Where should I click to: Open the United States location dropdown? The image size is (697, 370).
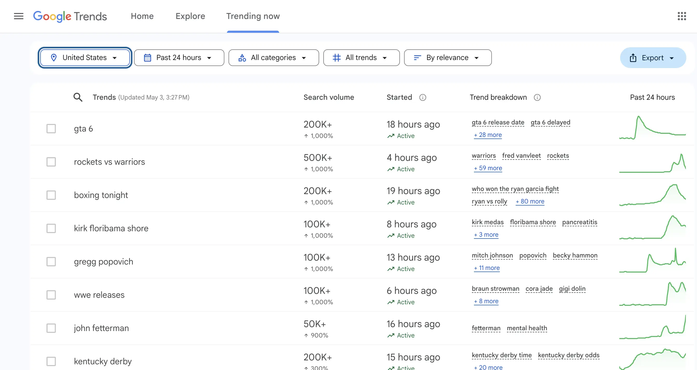point(85,58)
